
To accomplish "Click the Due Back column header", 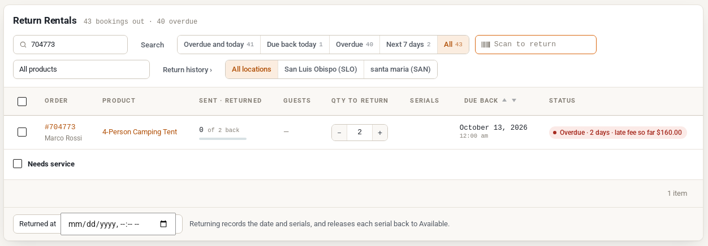I will point(481,100).
